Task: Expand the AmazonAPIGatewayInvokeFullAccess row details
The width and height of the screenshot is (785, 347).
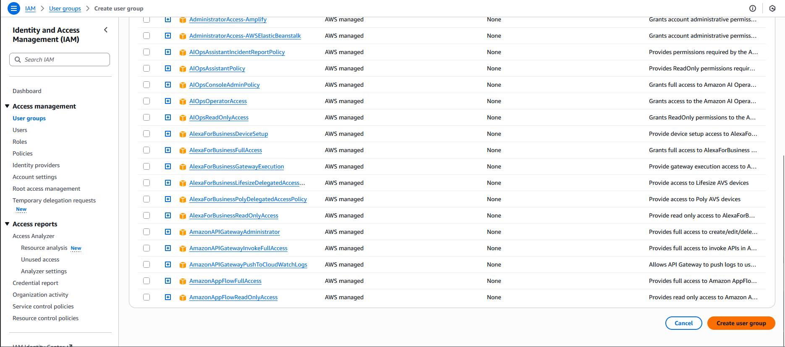Action: 168,248
